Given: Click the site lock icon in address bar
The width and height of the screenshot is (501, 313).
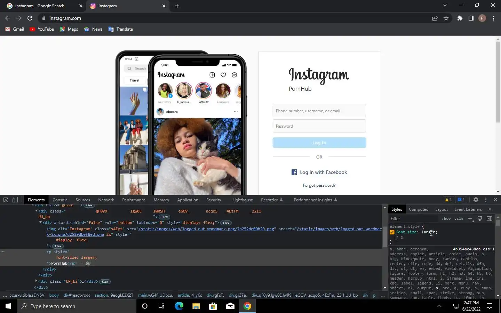Looking at the screenshot, I should [43, 18].
